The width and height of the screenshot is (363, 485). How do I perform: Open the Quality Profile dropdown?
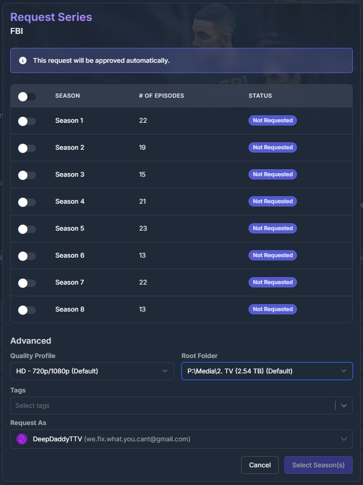pos(92,371)
